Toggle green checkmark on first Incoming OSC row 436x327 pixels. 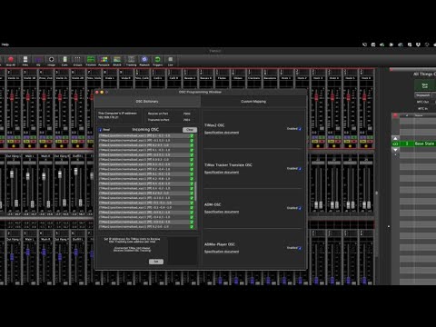click(192, 135)
